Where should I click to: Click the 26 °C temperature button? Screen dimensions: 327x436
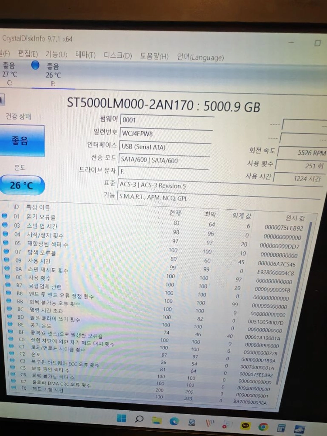point(22,185)
